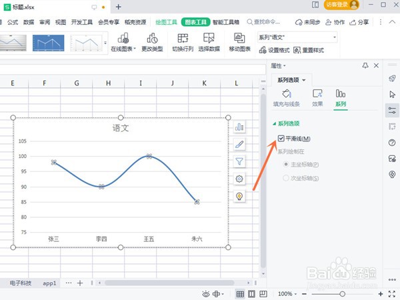The height and width of the screenshot is (300, 400).
Task: Click the location pin icon in right sidebar
Action: (392, 175)
